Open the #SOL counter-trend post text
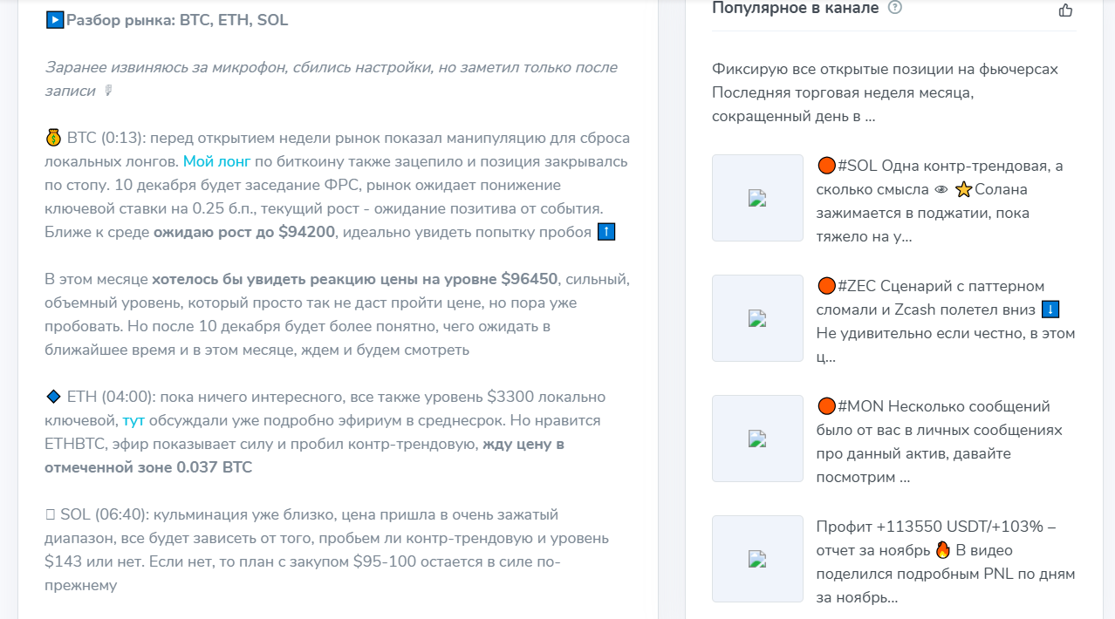The image size is (1115, 619). click(x=940, y=201)
